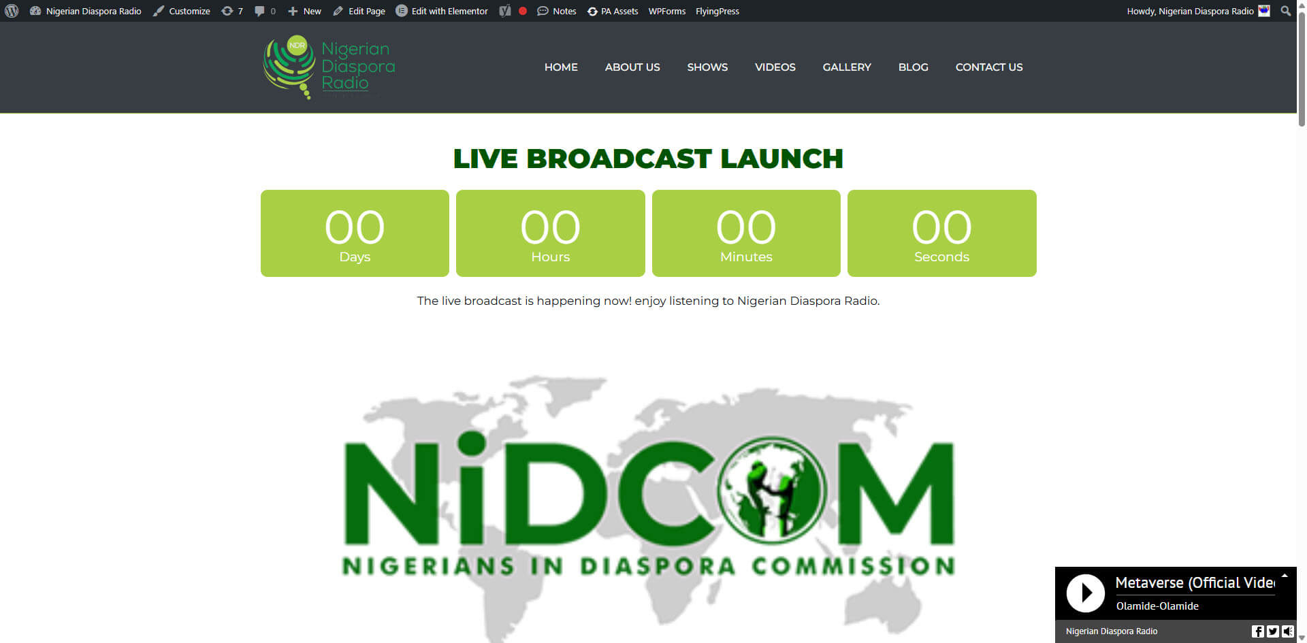
Task: Click the PA Assets refresh icon
Action: point(592,12)
